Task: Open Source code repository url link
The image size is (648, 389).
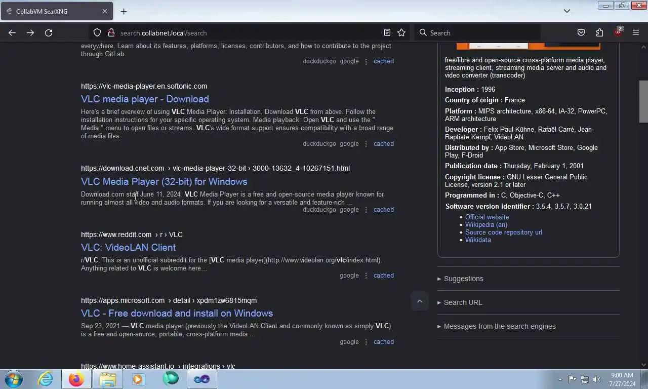Action: point(504,232)
